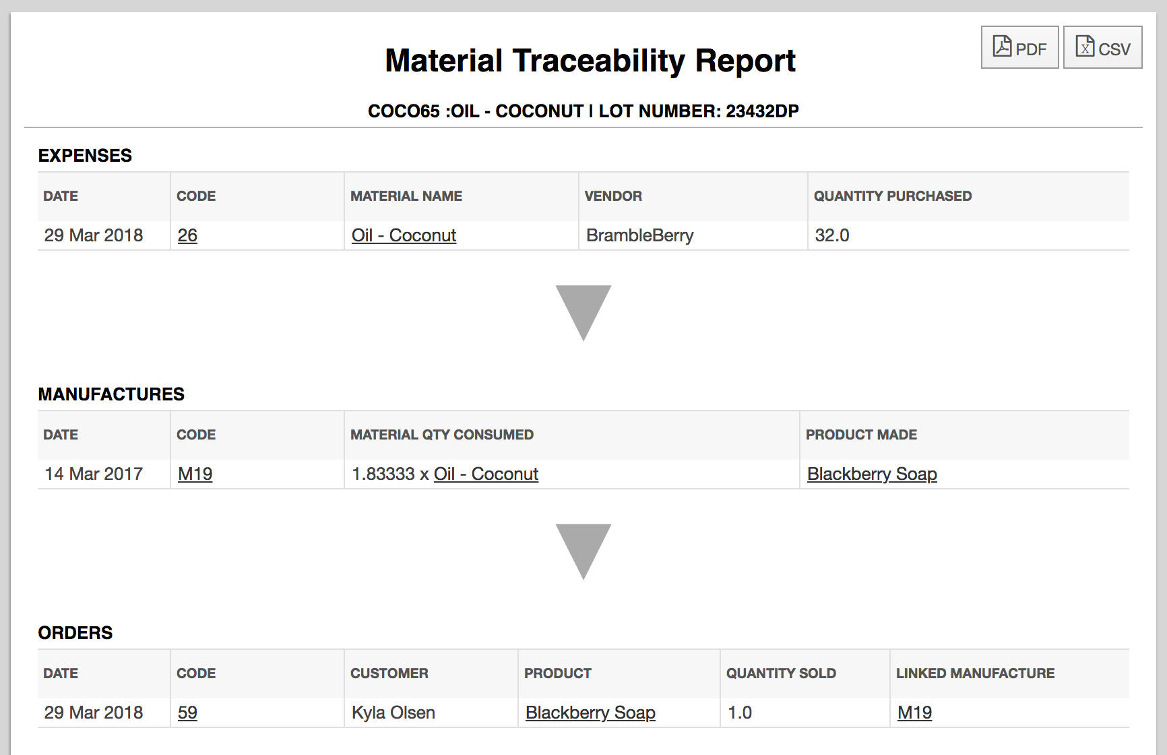Viewport: 1167px width, 755px height.
Task: Export the report as CSV
Action: (x=1102, y=47)
